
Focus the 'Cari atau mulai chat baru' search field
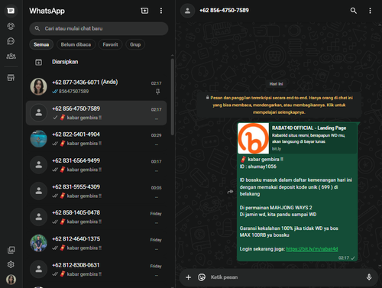tap(99, 28)
